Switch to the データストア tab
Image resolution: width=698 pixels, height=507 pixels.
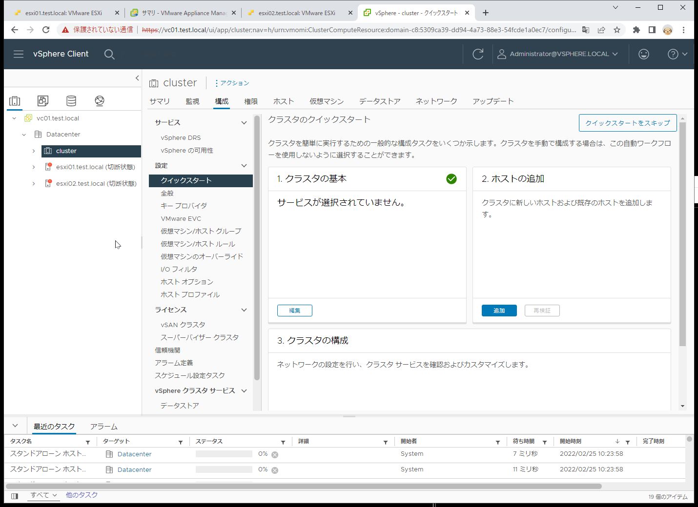[380, 101]
